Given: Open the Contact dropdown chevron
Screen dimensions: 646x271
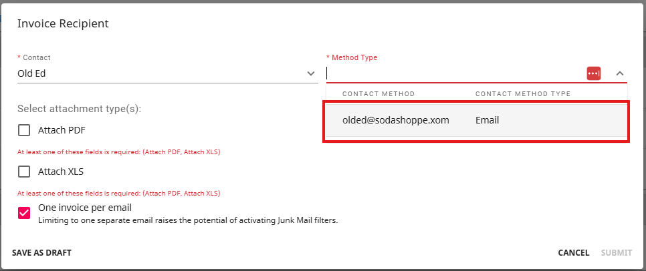Looking at the screenshot, I should pos(311,73).
